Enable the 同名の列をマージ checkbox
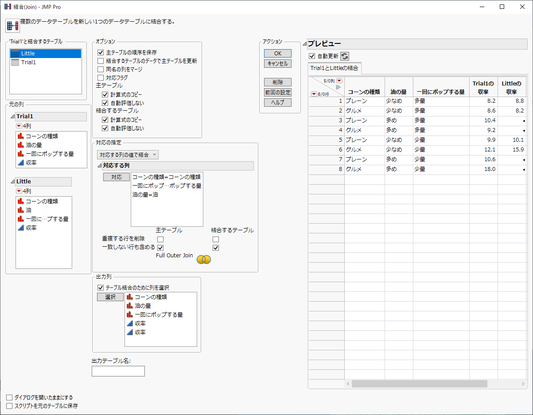Viewport: 533px width, 415px height. click(x=101, y=70)
